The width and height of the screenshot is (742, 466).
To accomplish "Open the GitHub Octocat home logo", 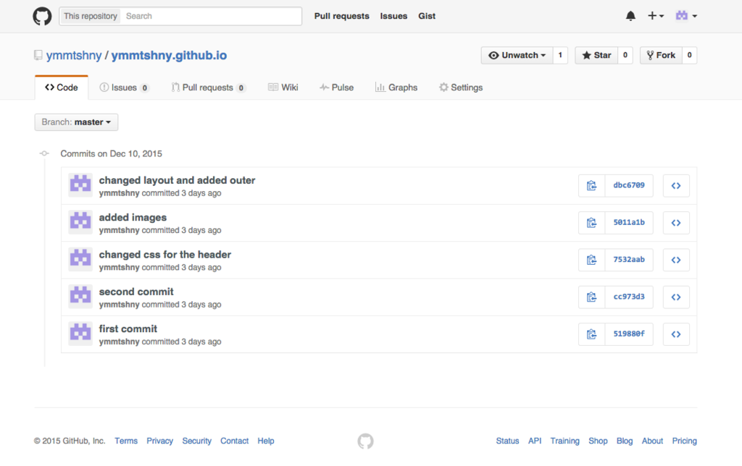I will [x=42, y=16].
